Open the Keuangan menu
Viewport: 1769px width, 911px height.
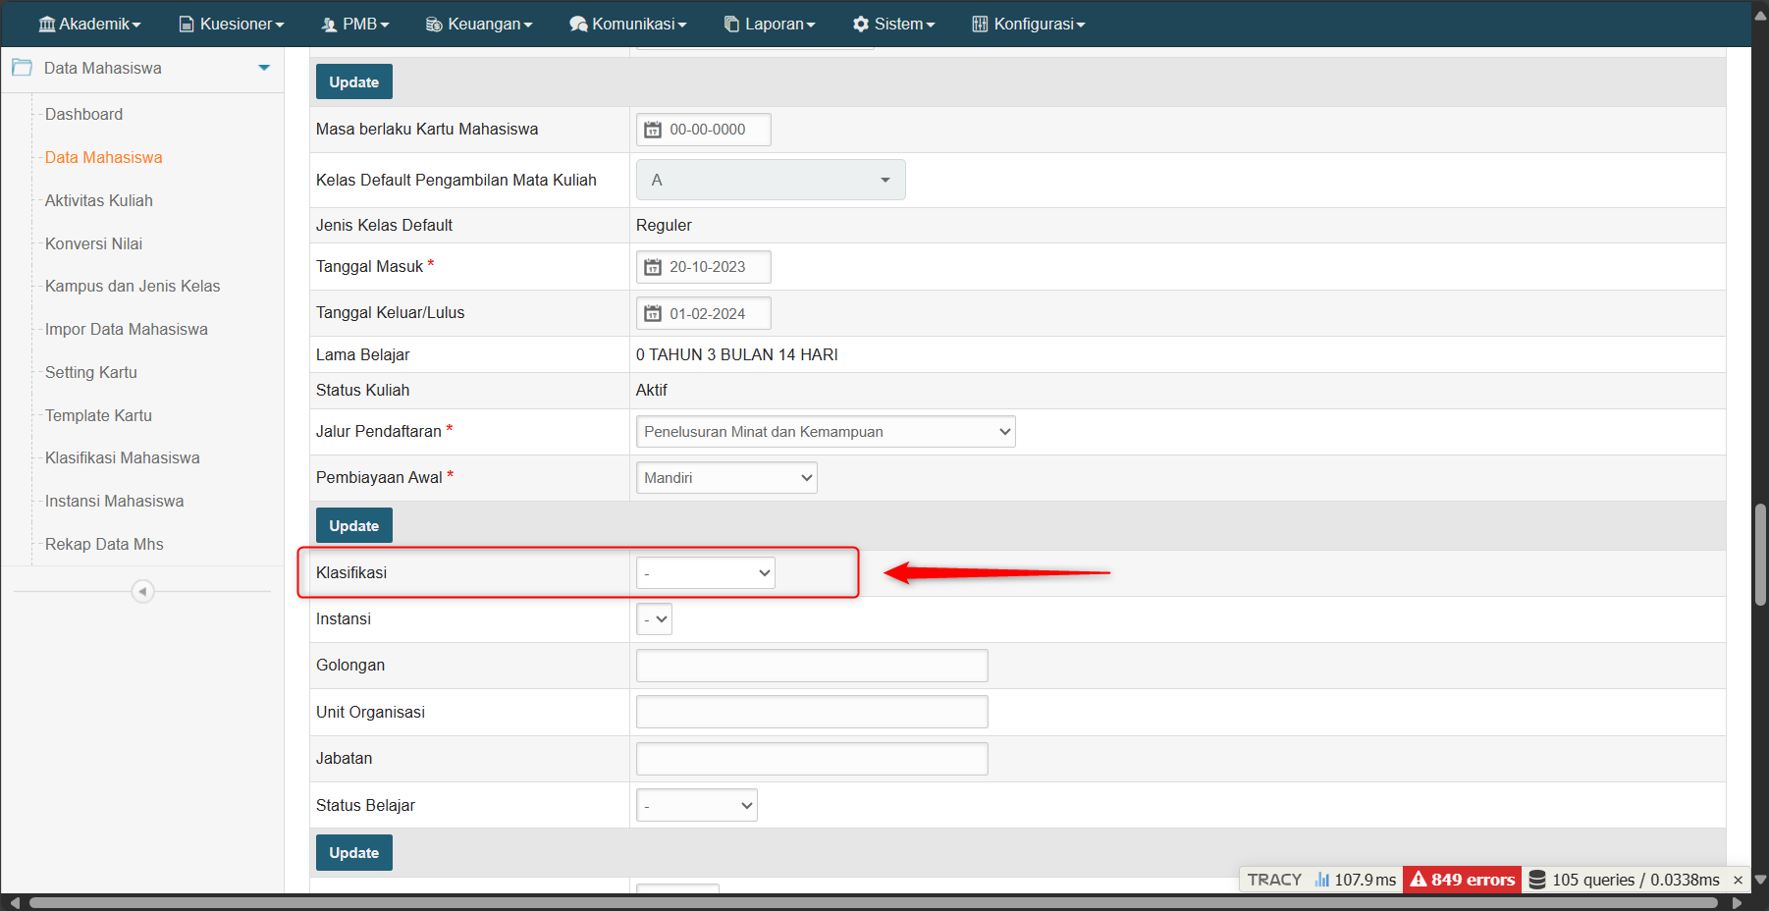[479, 24]
